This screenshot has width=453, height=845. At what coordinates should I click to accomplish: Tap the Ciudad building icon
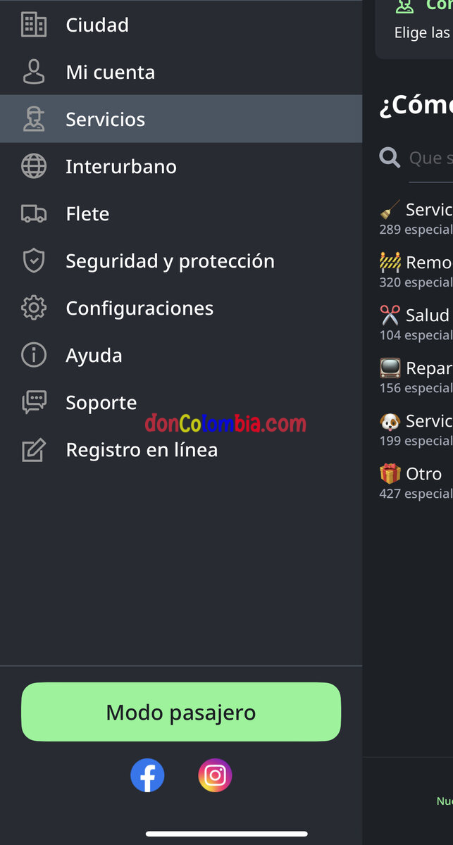pos(34,25)
